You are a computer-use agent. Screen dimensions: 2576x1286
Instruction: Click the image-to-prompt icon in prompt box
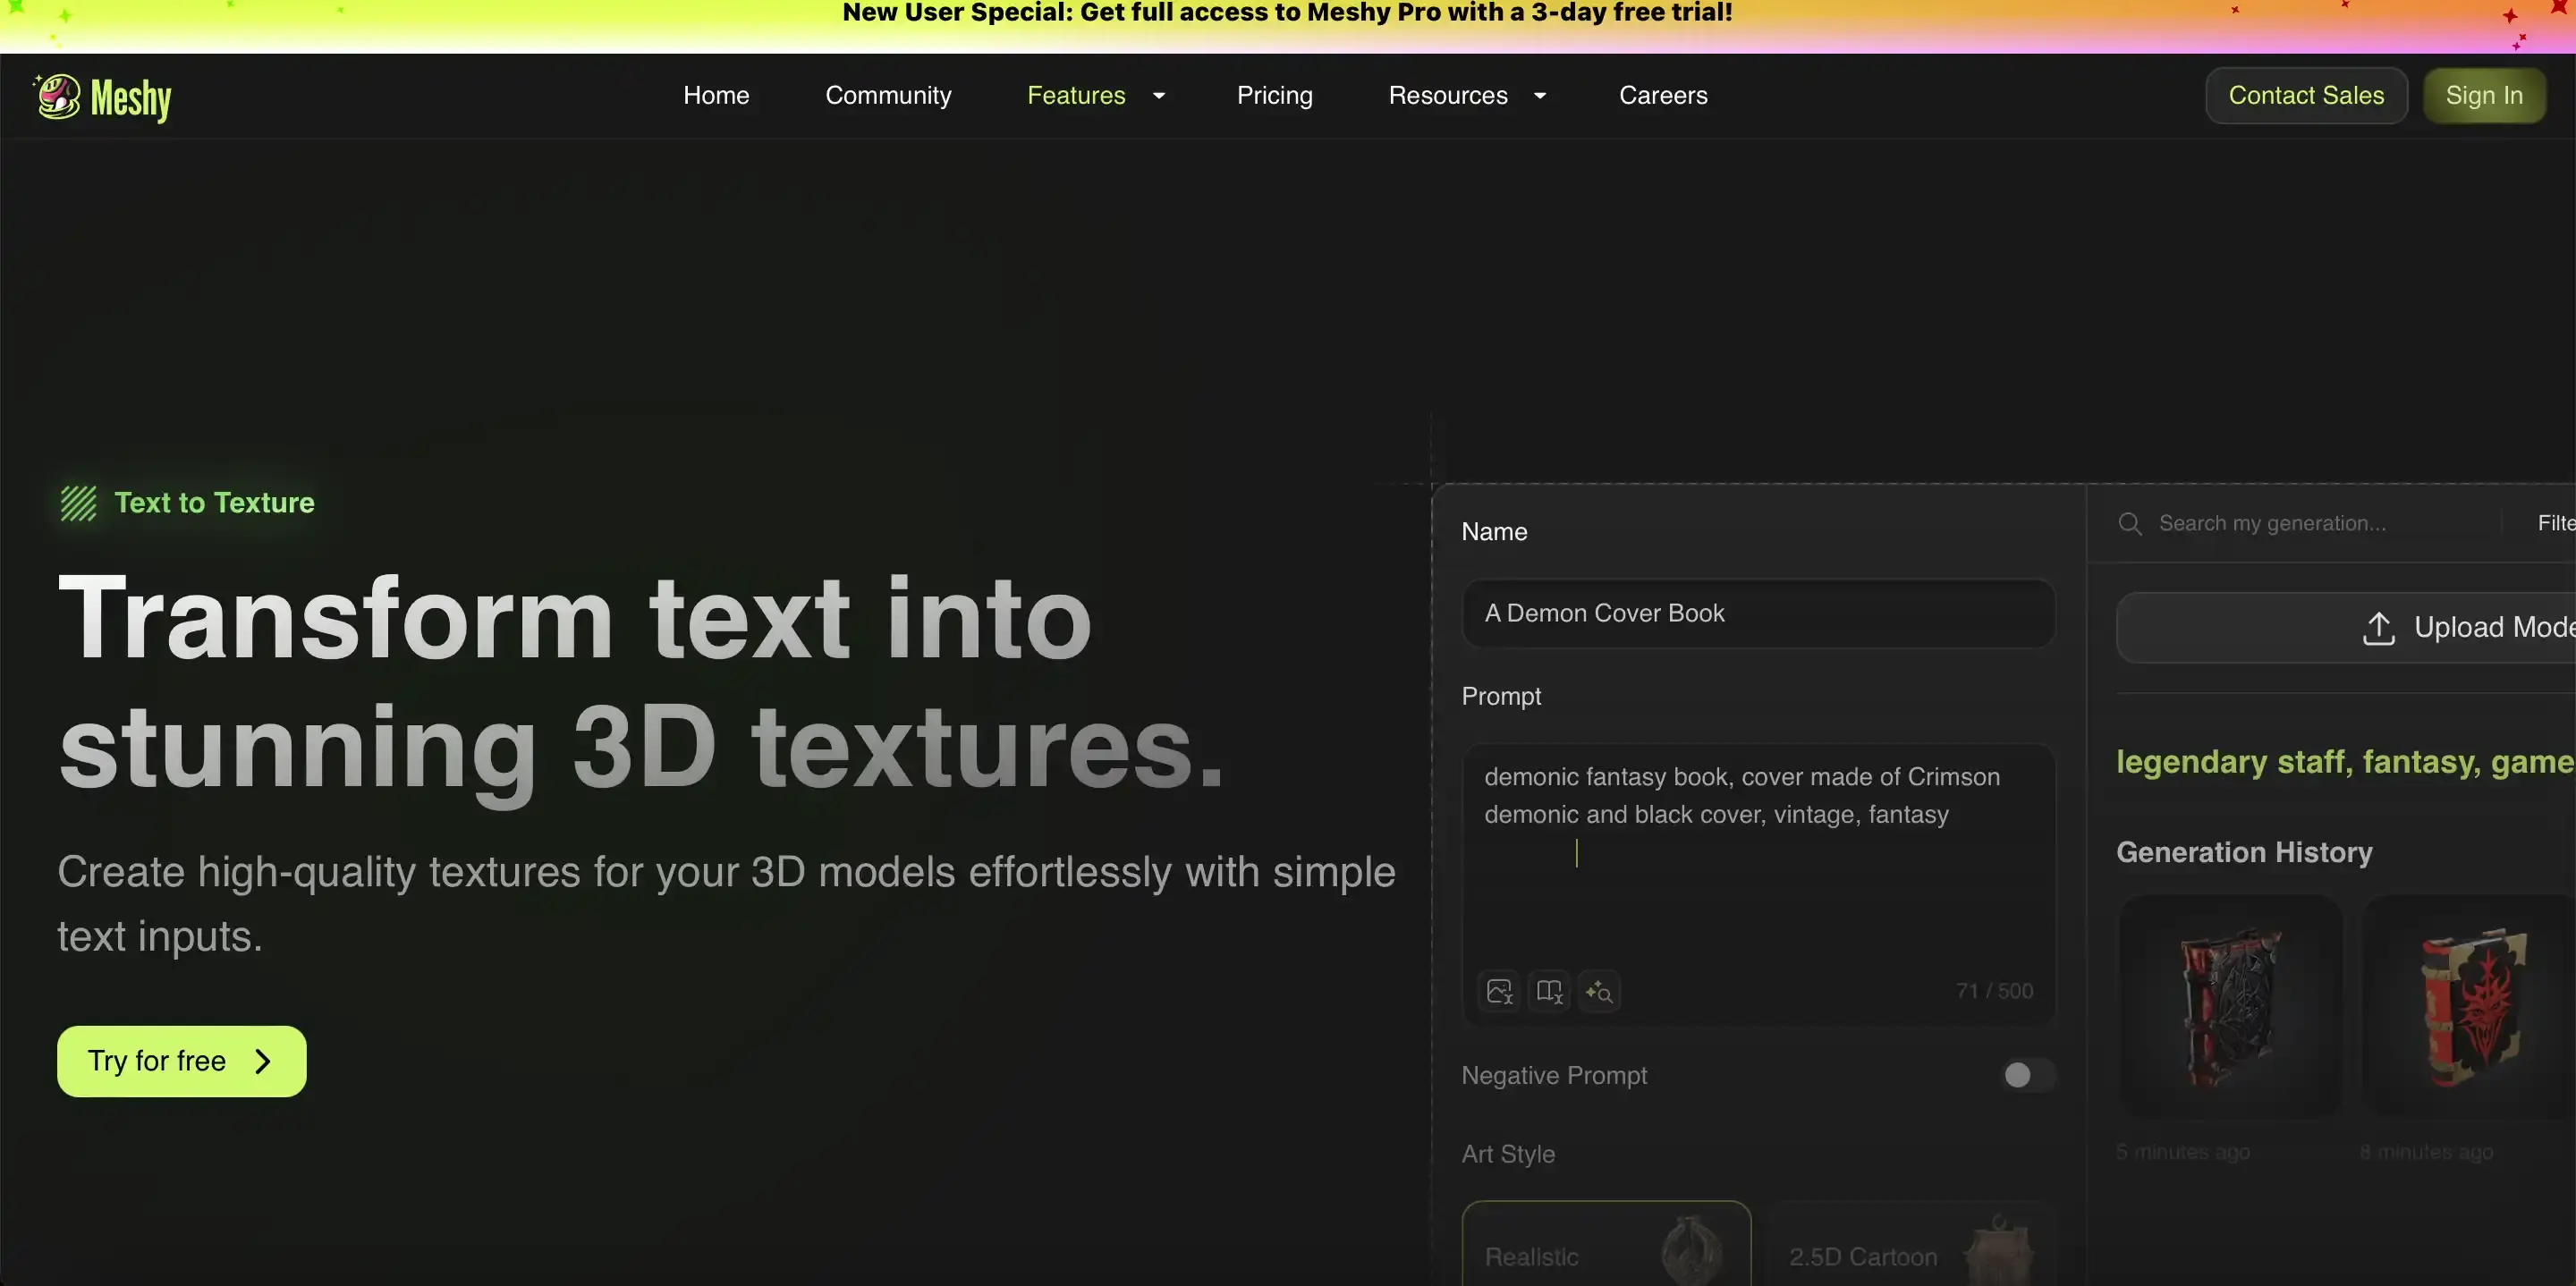pyautogui.click(x=1499, y=991)
